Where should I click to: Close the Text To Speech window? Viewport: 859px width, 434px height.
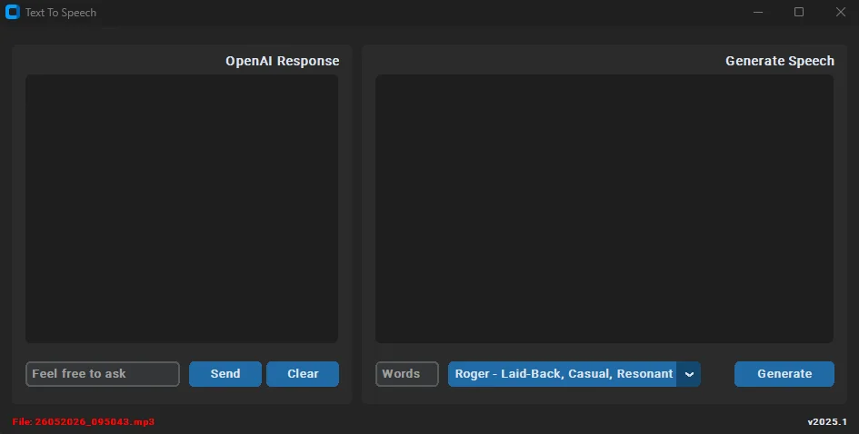point(841,12)
